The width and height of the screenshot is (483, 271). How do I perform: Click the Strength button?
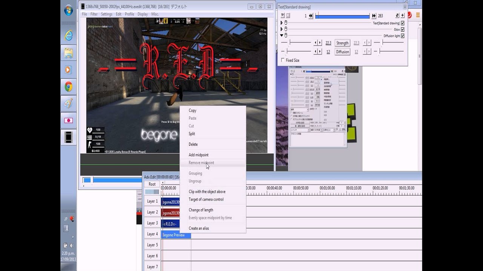342,43
